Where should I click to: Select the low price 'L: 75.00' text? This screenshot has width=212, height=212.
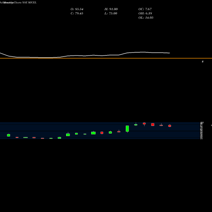111,14
